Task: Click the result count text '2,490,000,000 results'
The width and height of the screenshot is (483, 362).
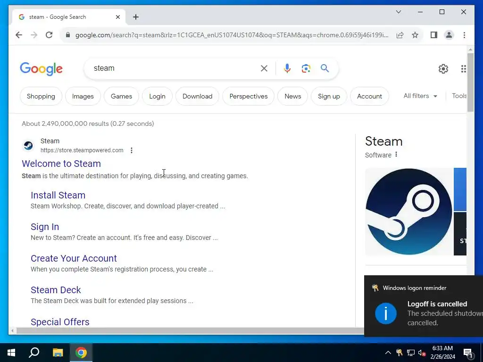Action: pos(76,124)
